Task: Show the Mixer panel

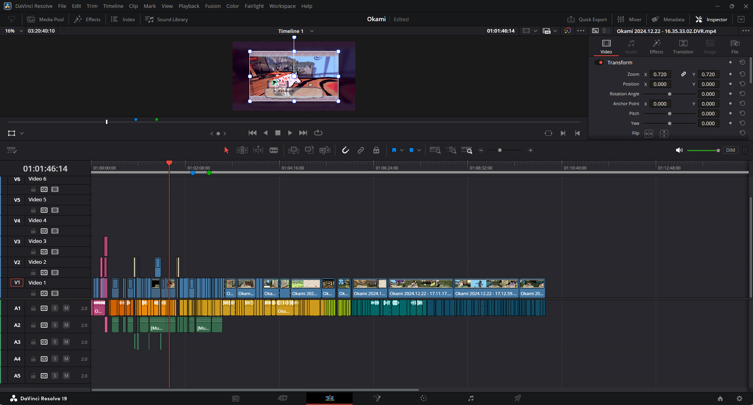Action: (629, 19)
